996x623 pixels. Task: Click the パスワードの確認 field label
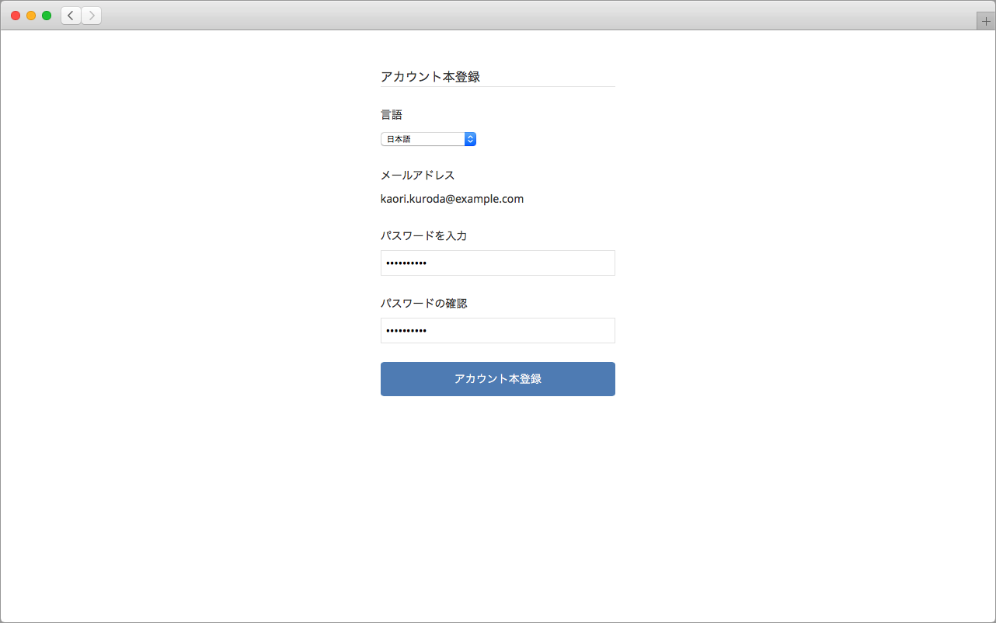[x=423, y=303]
